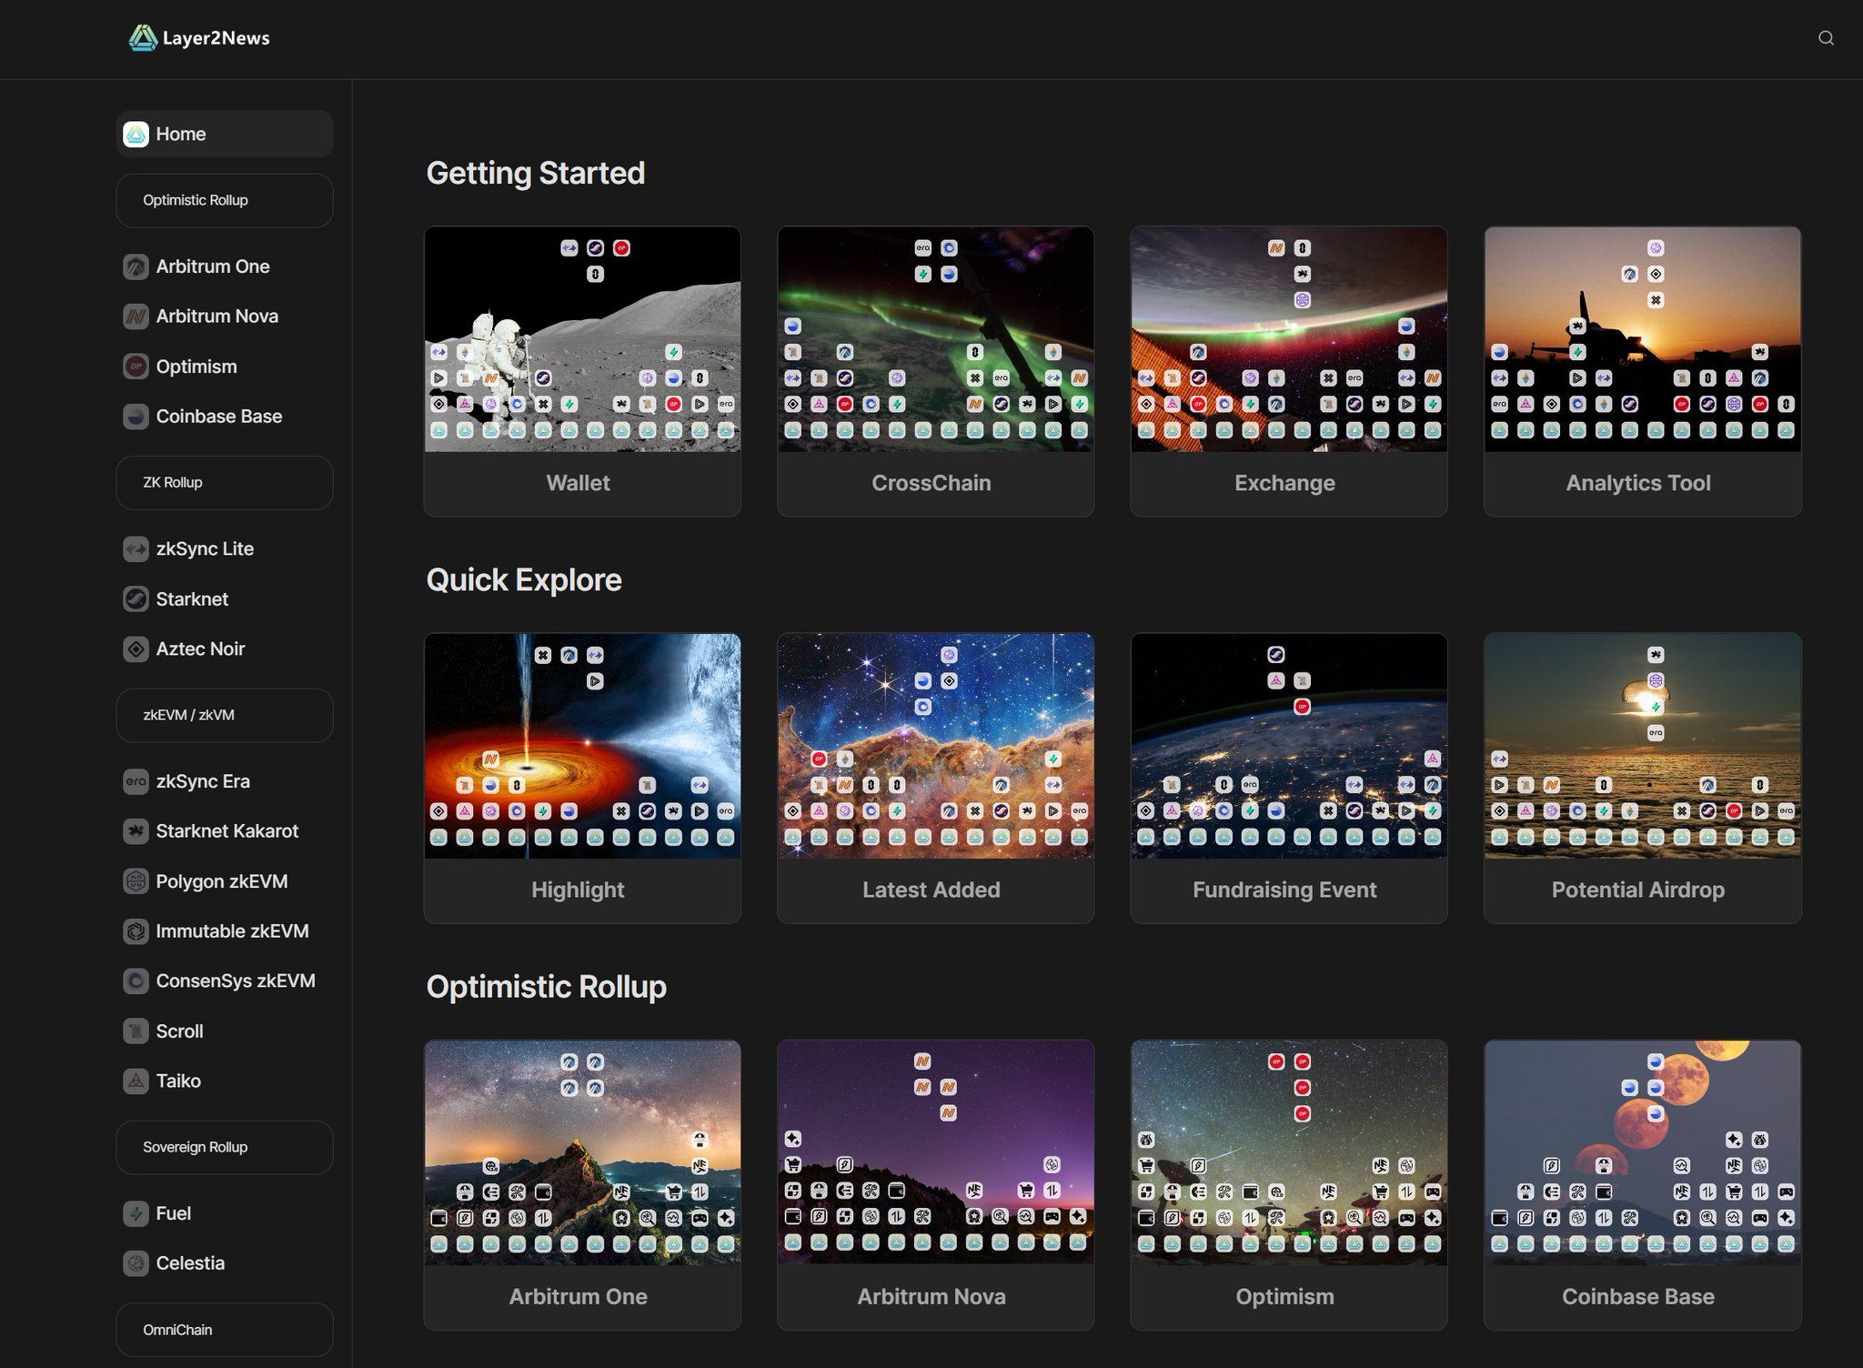1863x1368 pixels.
Task: Open the Exchange card thumbnail
Action: tap(1289, 339)
